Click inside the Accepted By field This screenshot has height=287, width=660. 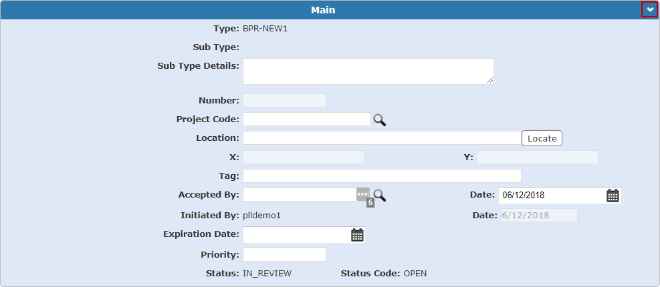coord(299,195)
